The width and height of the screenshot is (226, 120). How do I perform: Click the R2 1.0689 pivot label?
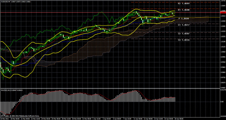point(184,4)
